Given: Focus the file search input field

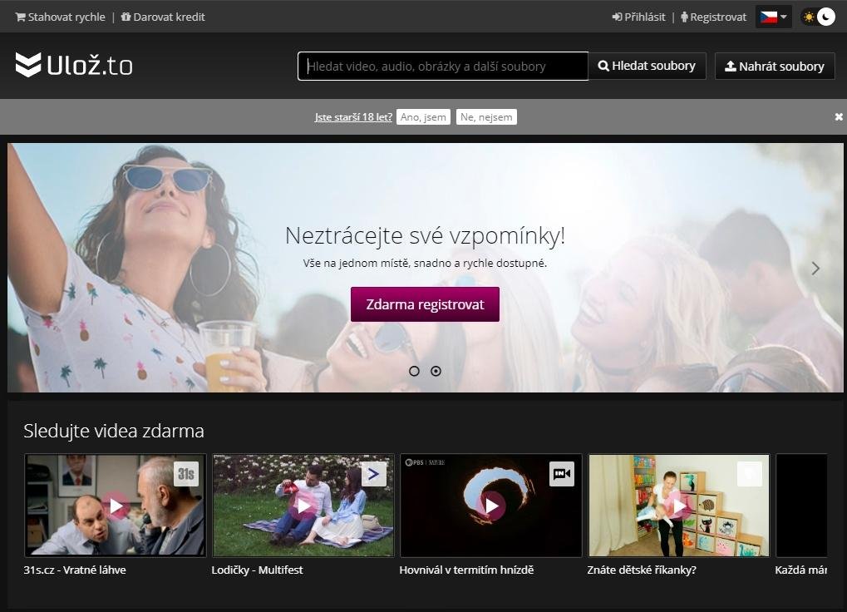Looking at the screenshot, I should [442, 67].
